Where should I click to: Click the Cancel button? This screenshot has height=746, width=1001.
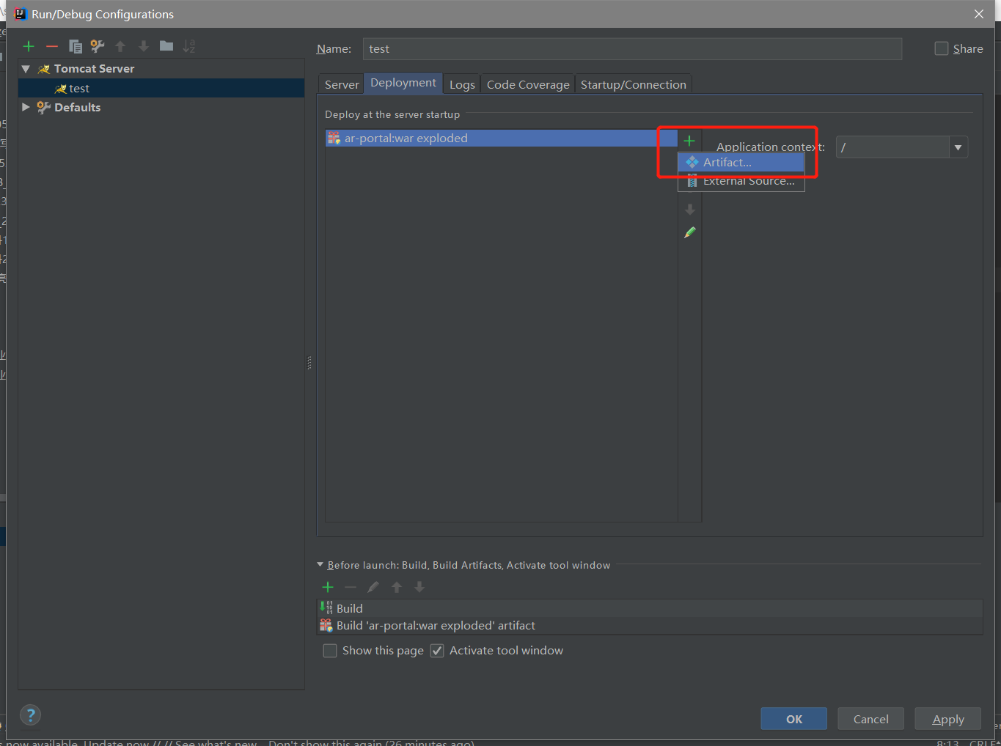(871, 719)
